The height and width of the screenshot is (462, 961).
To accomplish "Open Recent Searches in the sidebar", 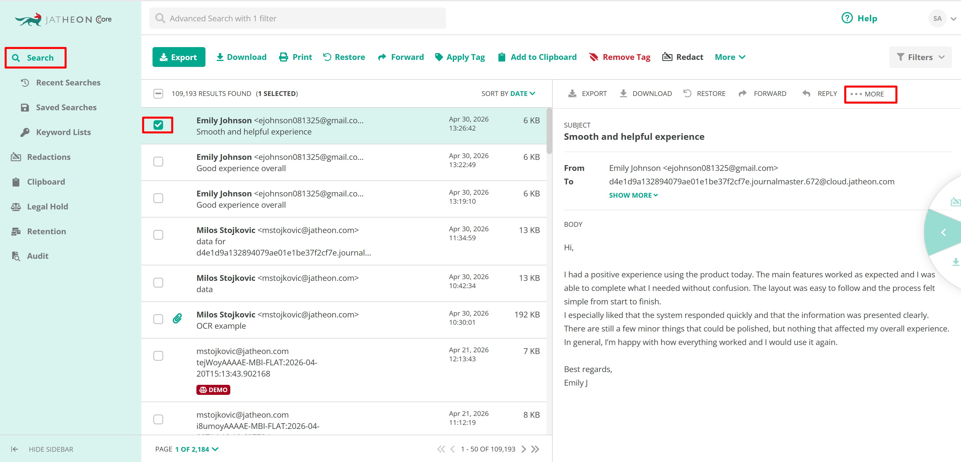I will click(x=60, y=82).
